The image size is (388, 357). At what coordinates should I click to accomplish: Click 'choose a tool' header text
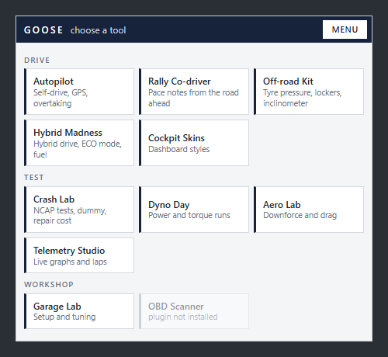click(x=99, y=30)
